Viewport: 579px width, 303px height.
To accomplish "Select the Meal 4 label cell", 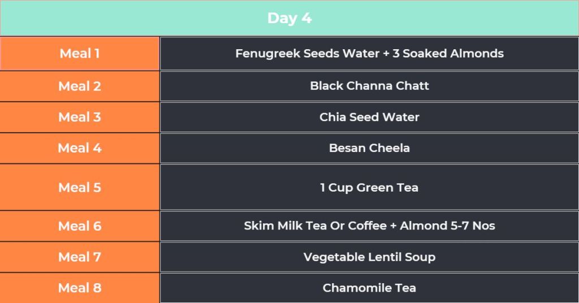I will (x=80, y=148).
